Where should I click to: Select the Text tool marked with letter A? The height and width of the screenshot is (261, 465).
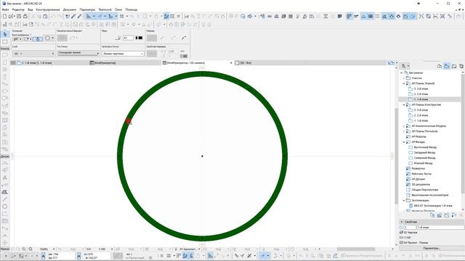pyautogui.click(x=5, y=178)
